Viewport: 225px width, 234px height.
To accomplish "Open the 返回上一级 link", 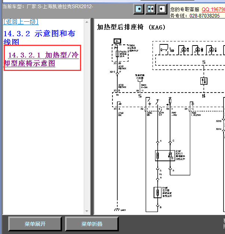I will pos(21,22).
